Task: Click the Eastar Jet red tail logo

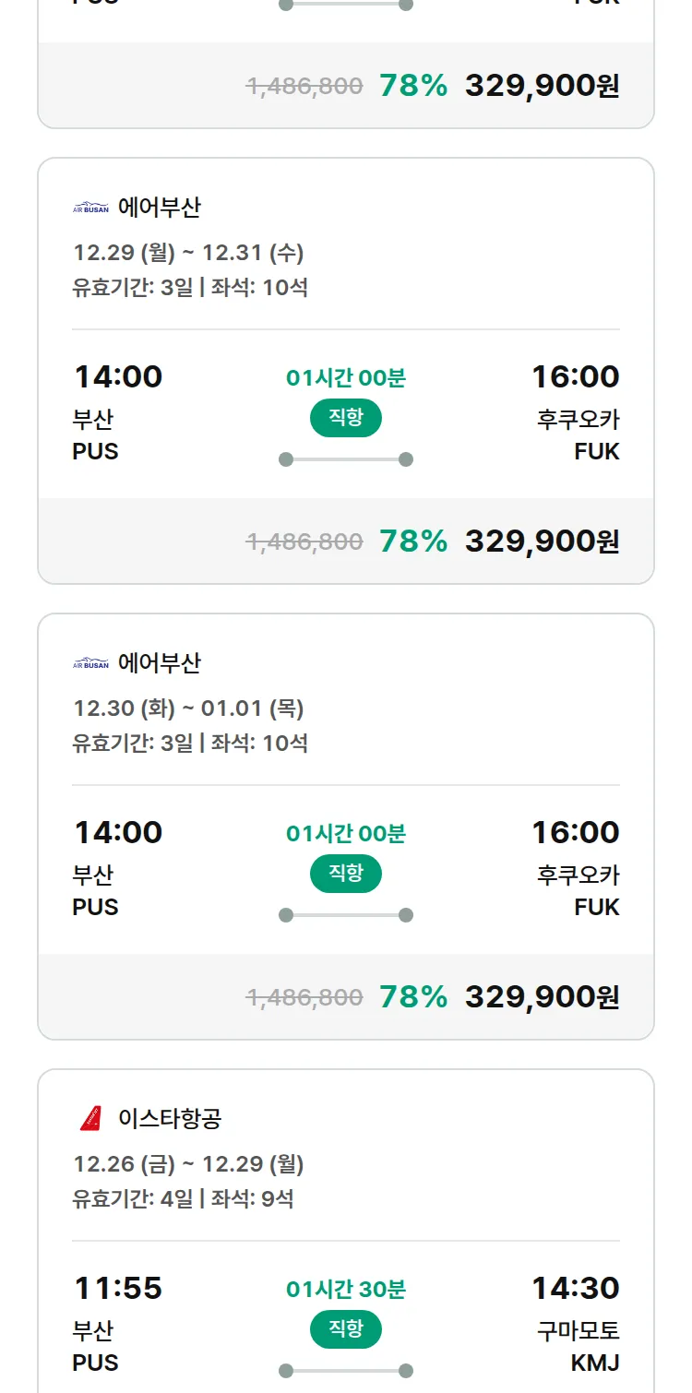Action: pyautogui.click(x=90, y=1119)
